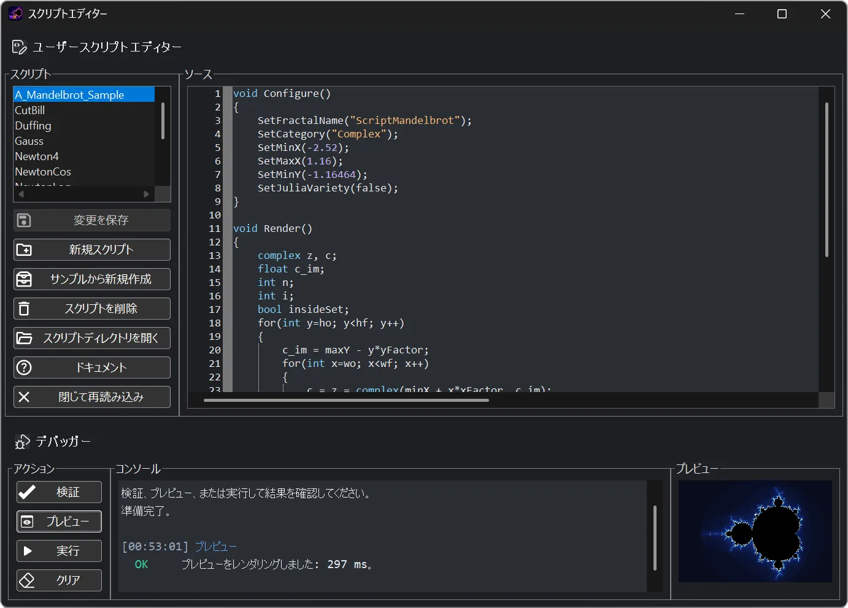Click the SetFractalName("ScriptMandelbrot") code line

point(364,120)
